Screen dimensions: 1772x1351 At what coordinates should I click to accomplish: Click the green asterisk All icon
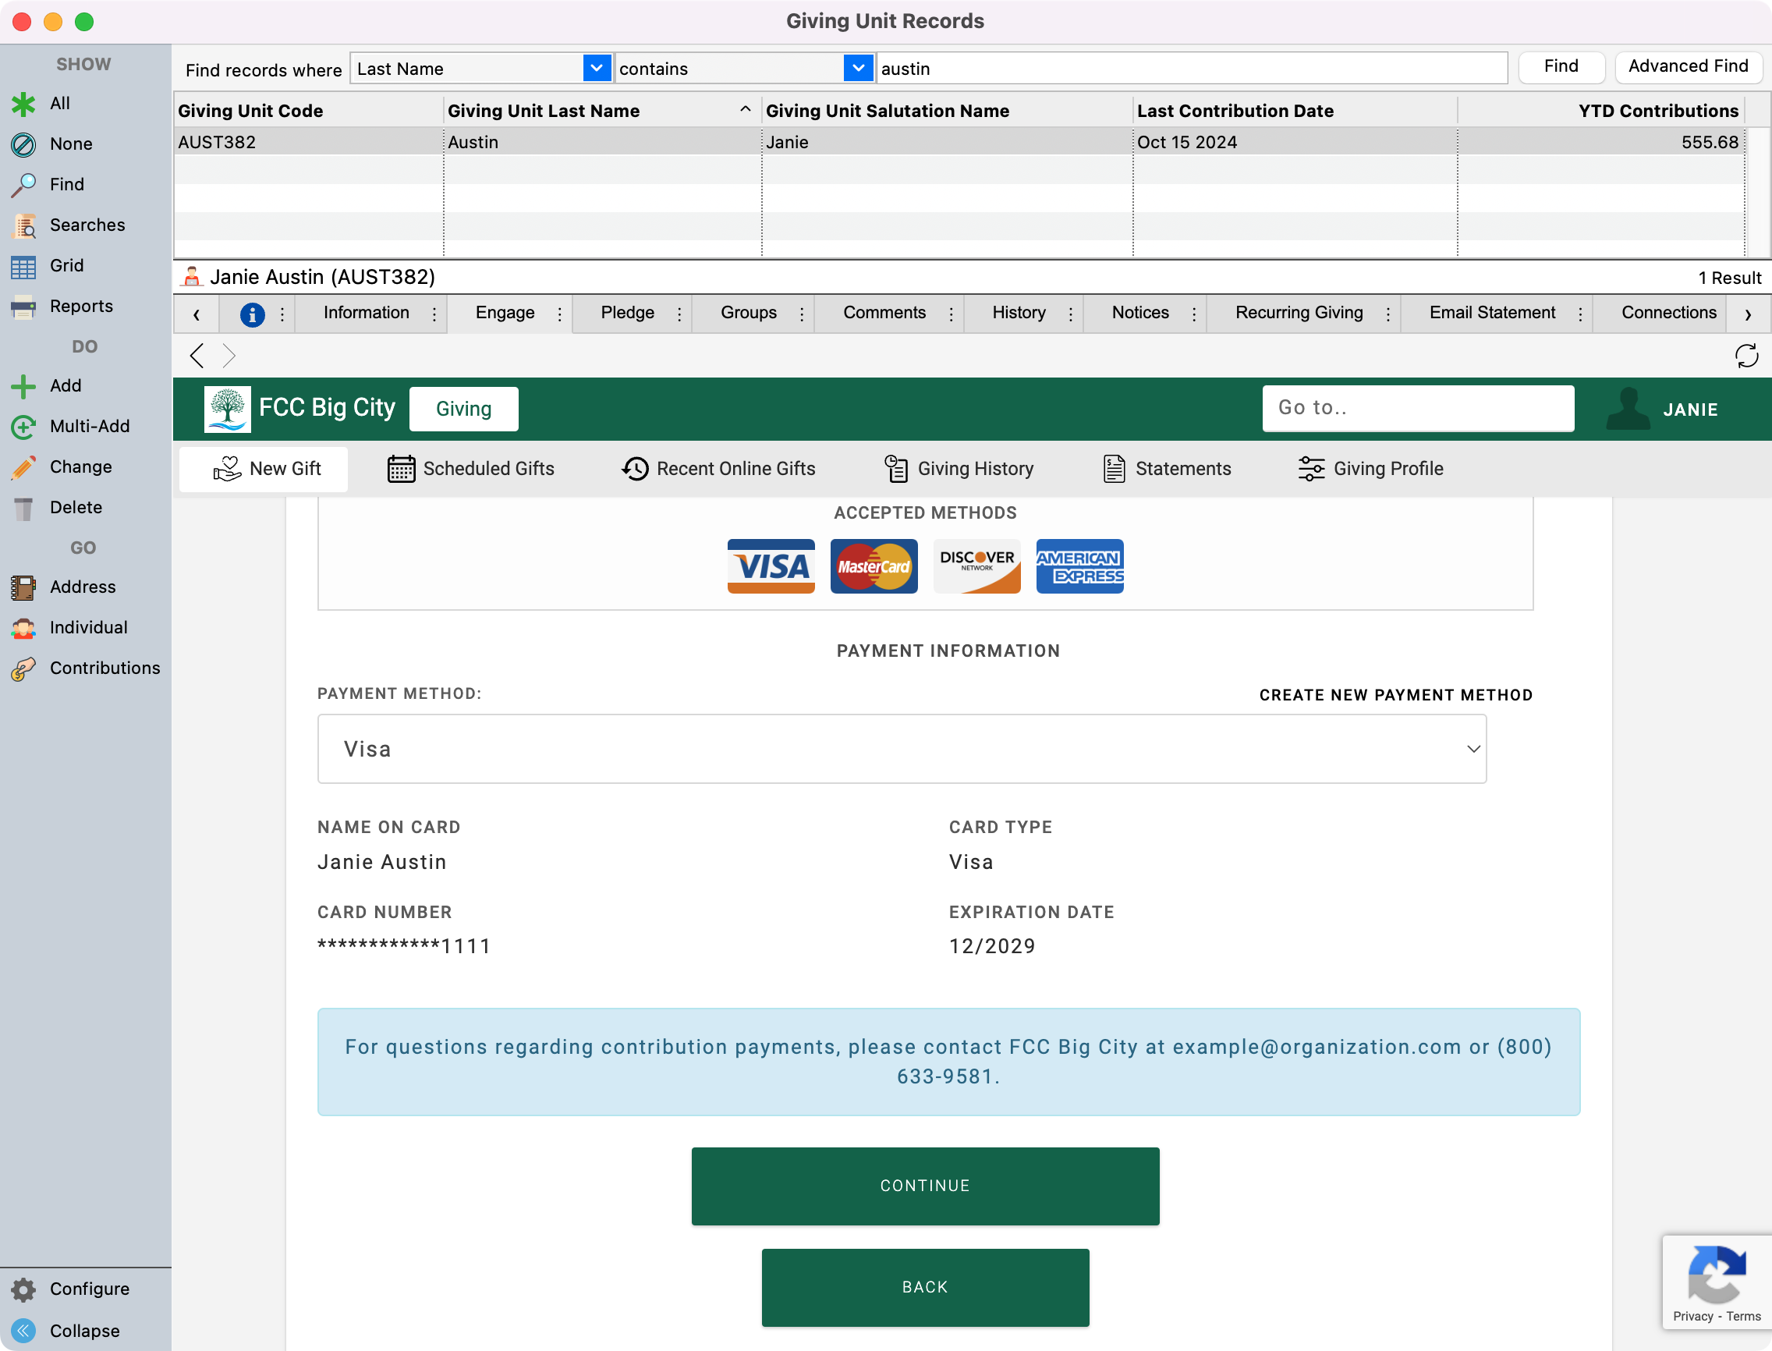click(23, 104)
